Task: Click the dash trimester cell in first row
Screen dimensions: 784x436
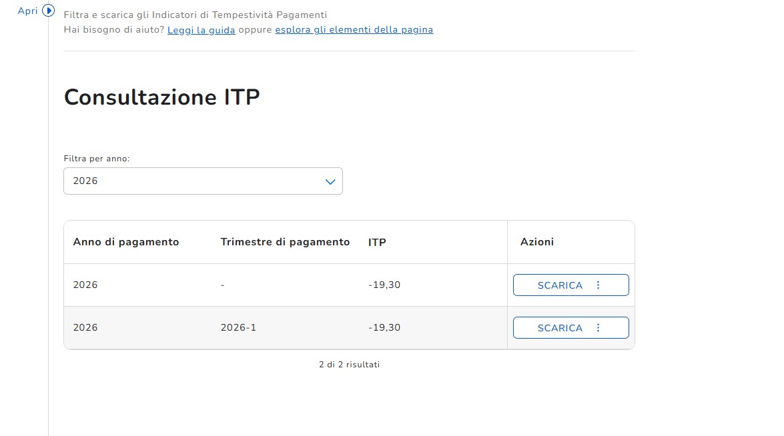Action: [x=222, y=285]
